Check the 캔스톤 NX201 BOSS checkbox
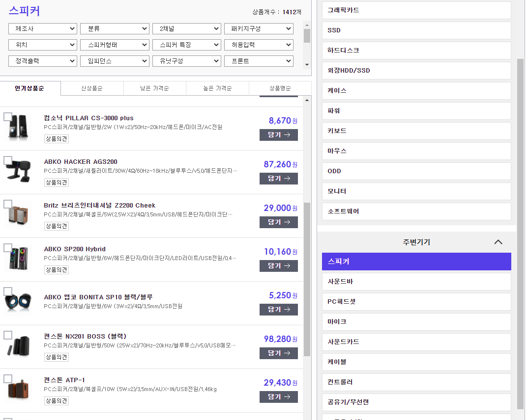Viewport: 528px width, 420px height. coord(8,335)
